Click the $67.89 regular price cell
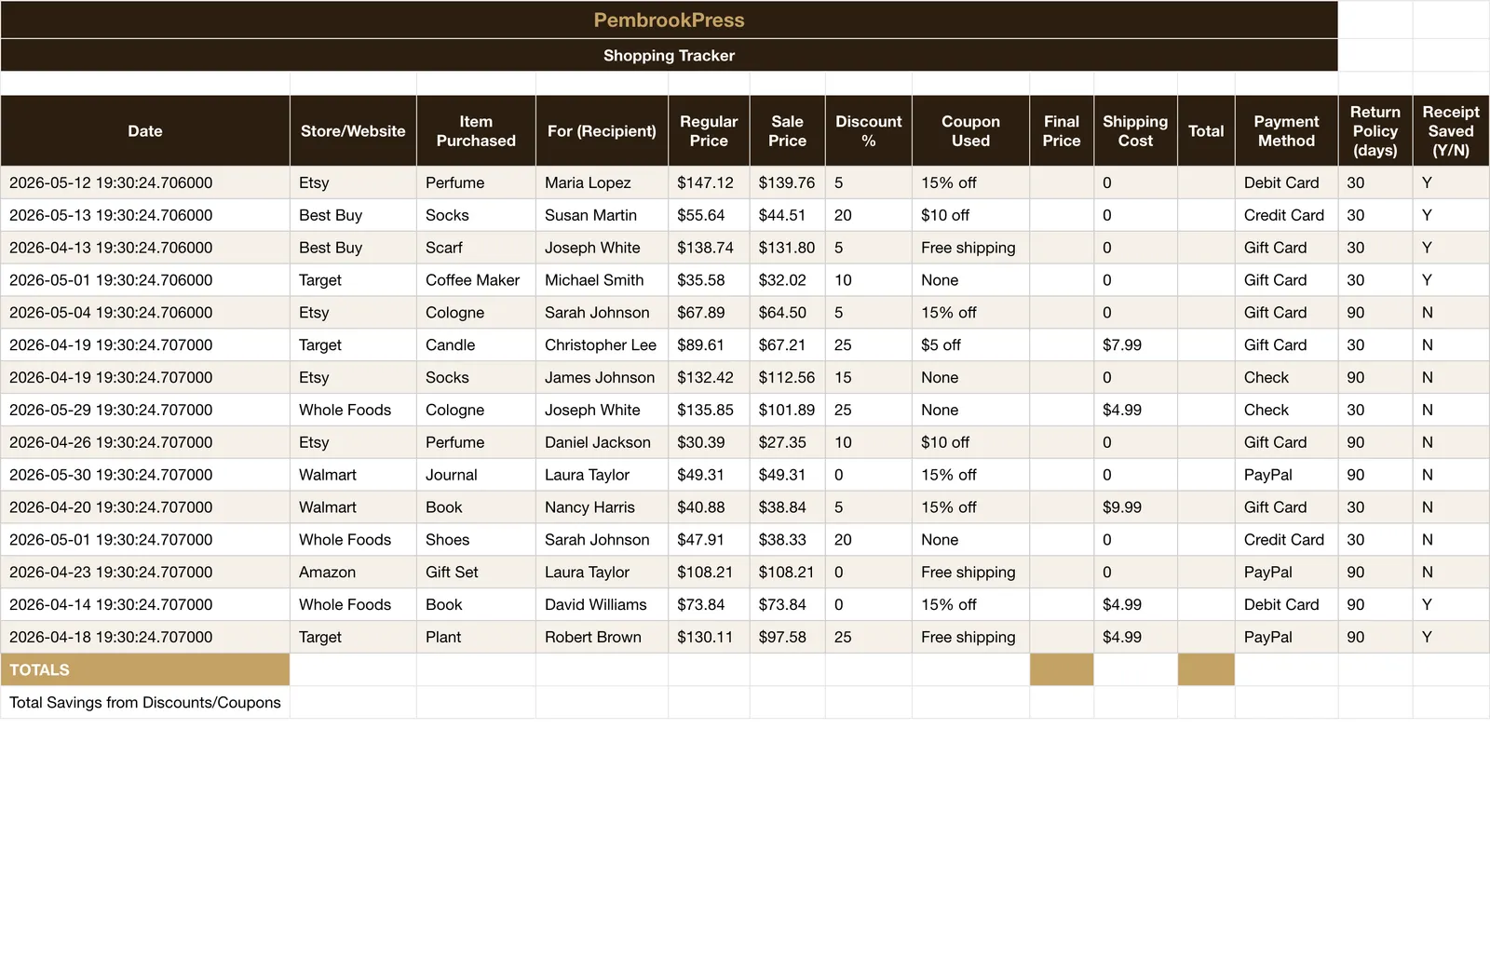 709,313
